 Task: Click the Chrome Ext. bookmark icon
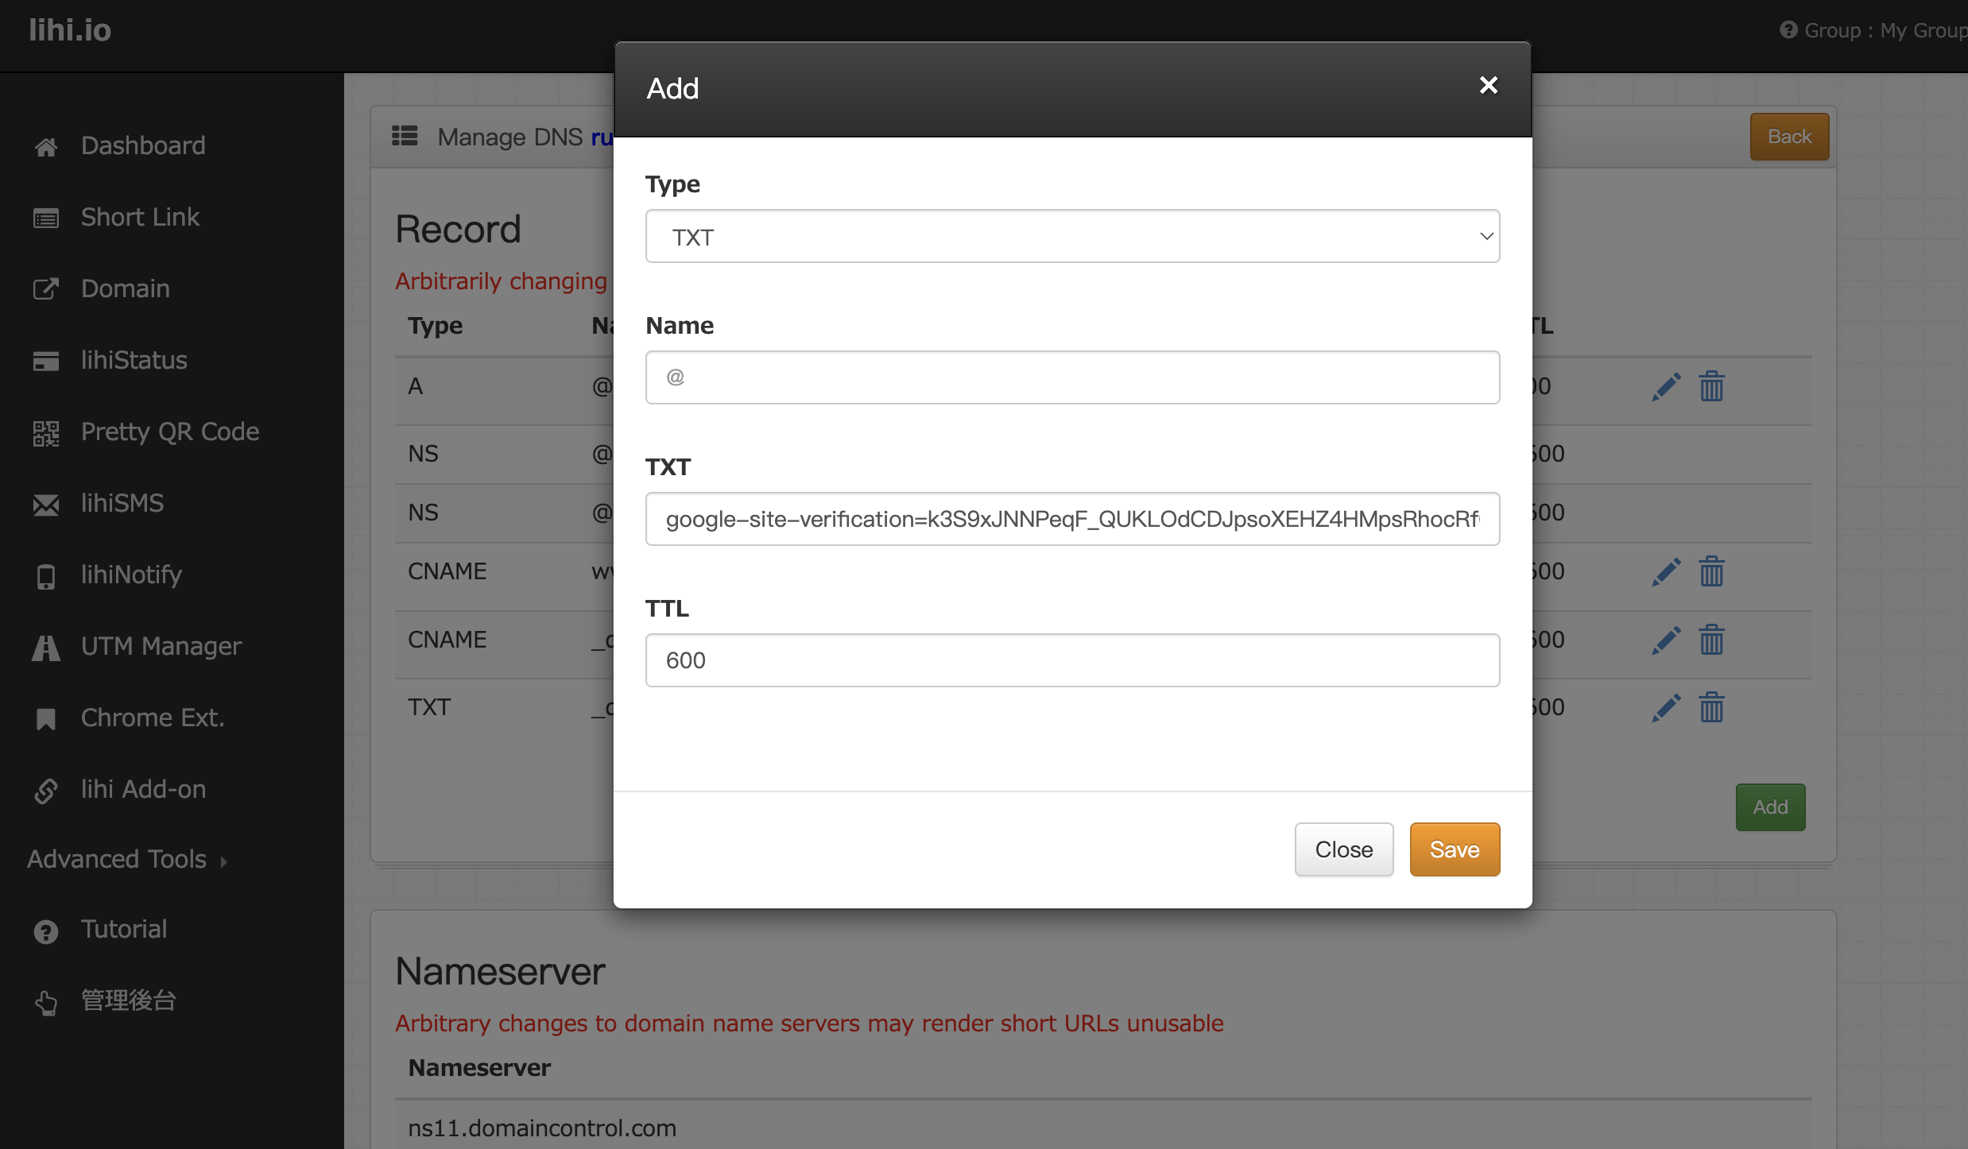[x=46, y=719]
